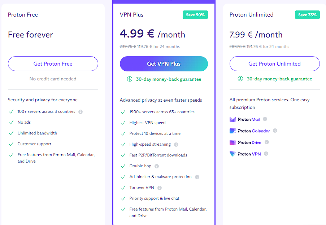
Task: Click the Proton Mail envelope logo
Action: (232, 119)
